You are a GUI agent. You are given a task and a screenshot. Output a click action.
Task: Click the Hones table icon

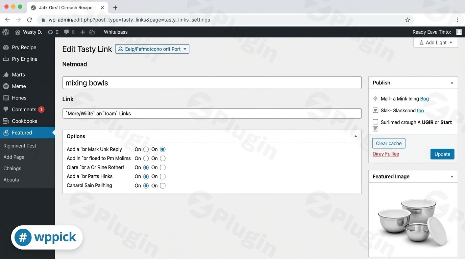point(6,98)
